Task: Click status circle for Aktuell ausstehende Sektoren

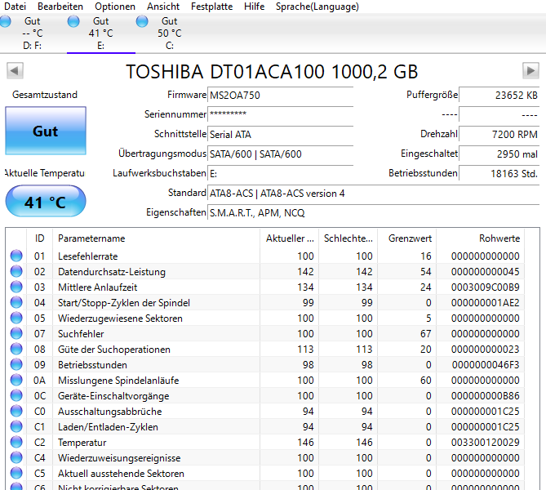Action: click(x=16, y=473)
